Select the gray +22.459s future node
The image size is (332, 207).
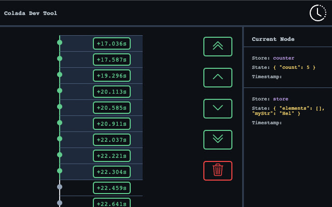[x=112, y=188]
